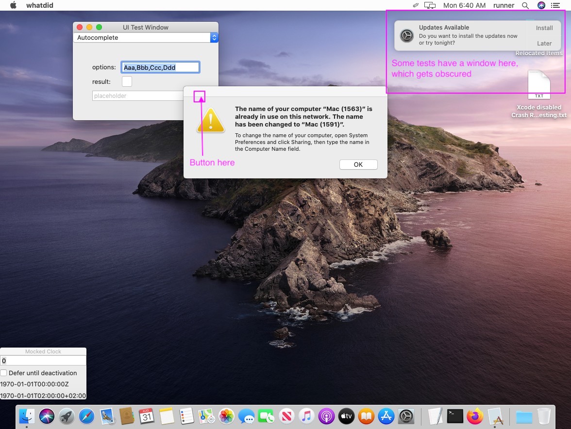This screenshot has width=571, height=429.
Task: Open Spotlight search from the menu bar
Action: 525,5
